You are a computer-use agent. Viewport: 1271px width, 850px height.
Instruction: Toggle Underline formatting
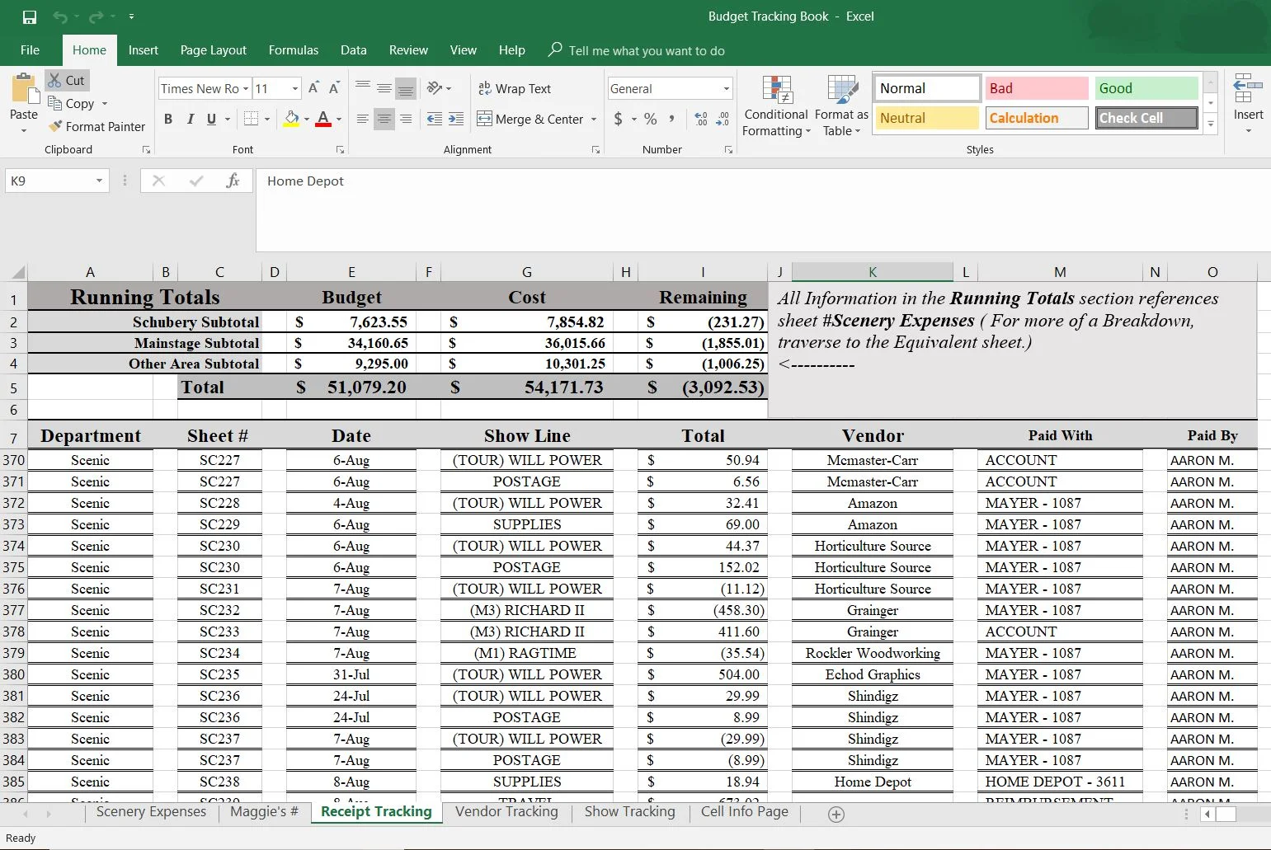[211, 119]
